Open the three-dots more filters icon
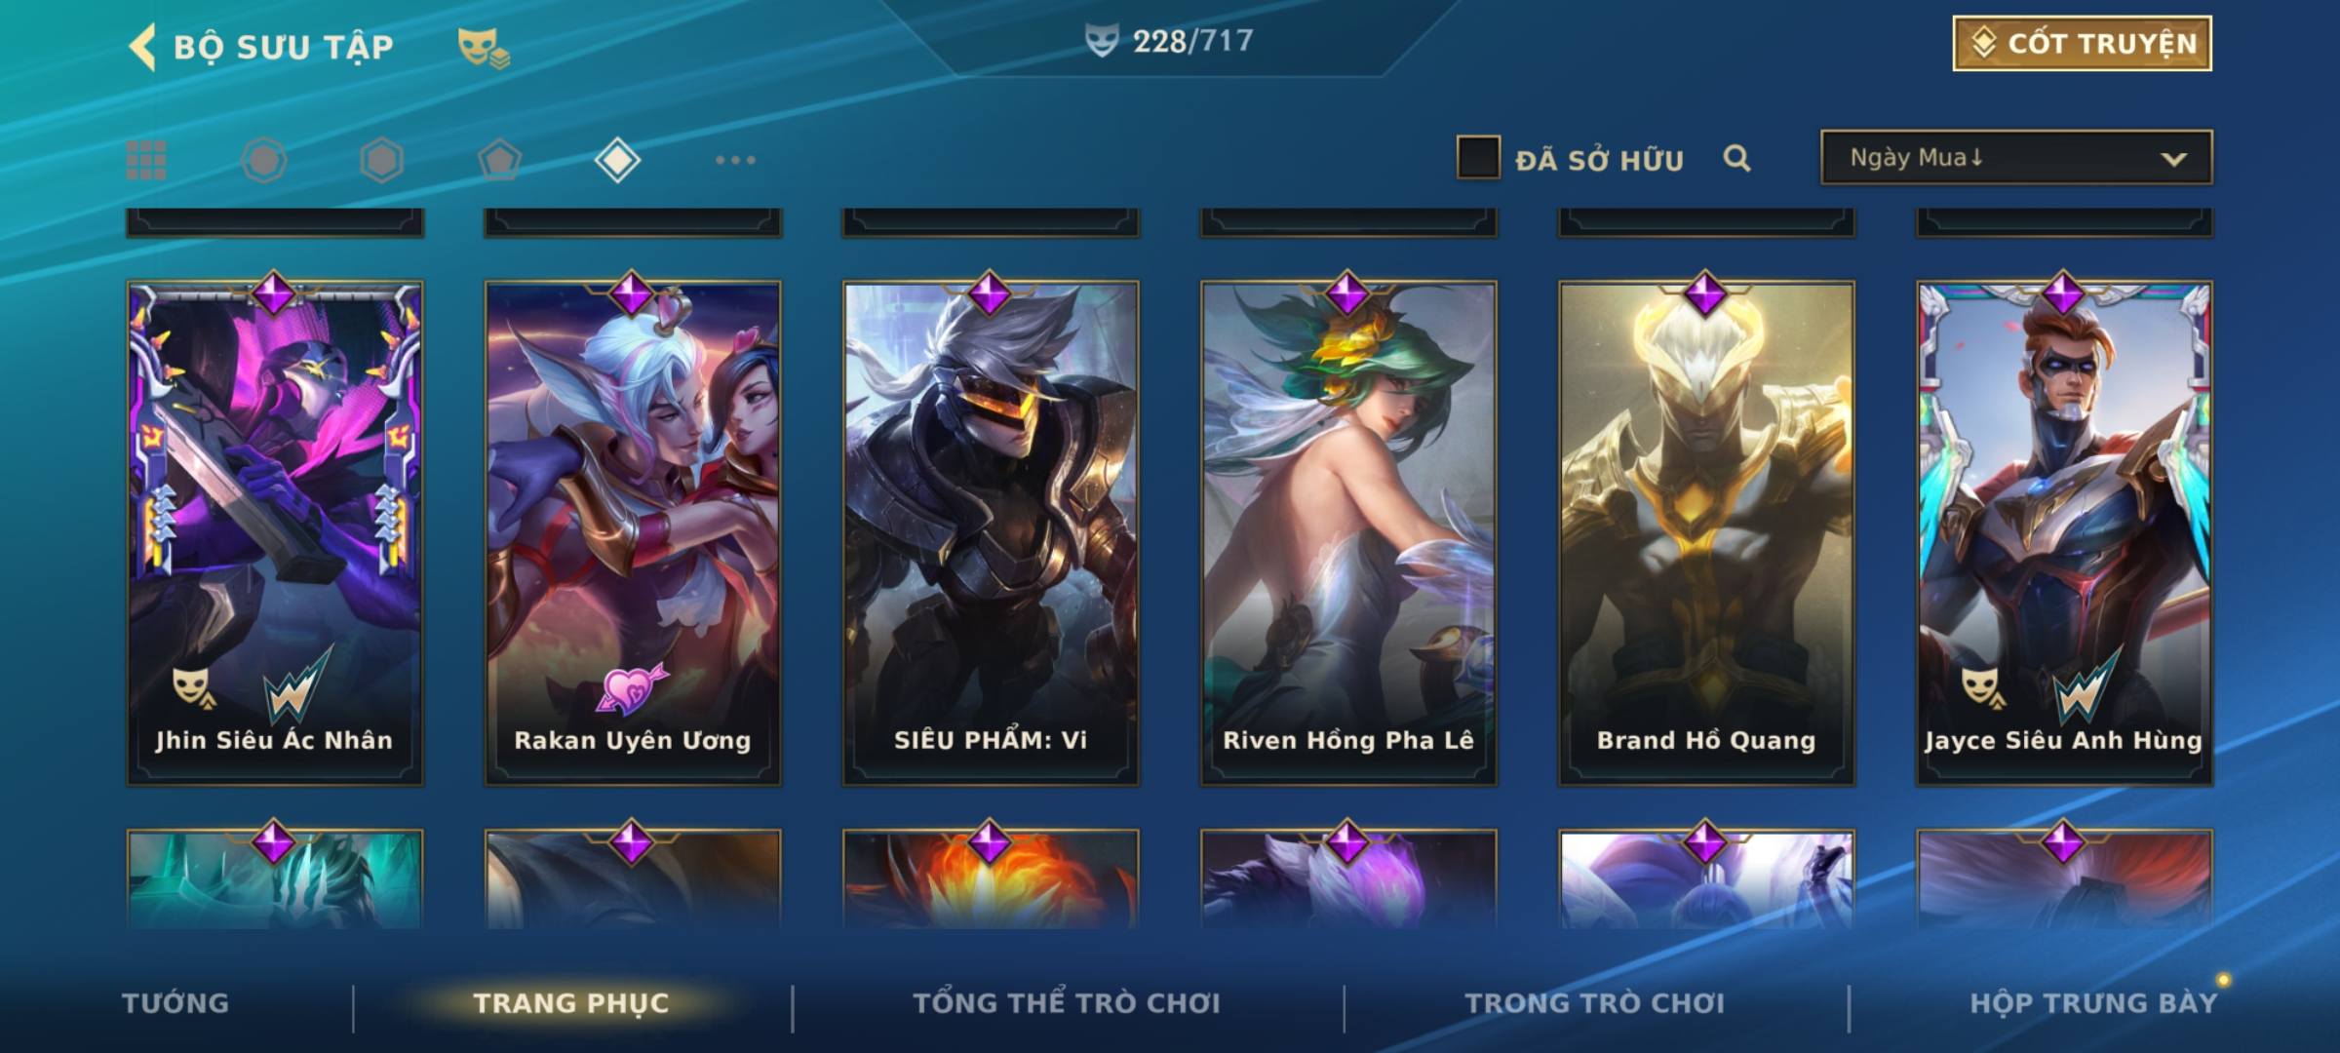 735,160
